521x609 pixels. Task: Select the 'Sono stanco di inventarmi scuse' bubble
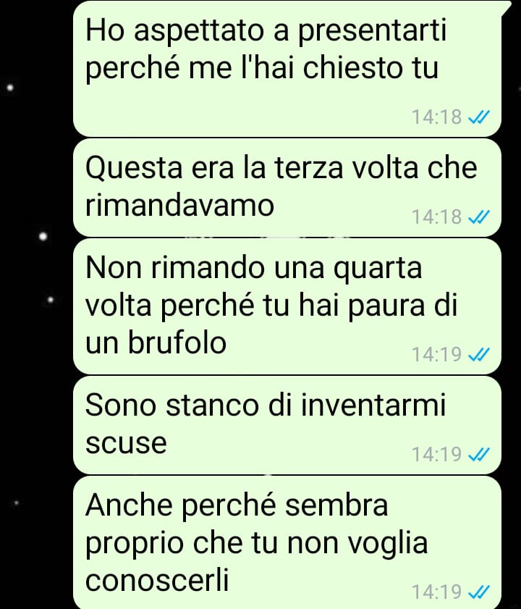coord(287,425)
